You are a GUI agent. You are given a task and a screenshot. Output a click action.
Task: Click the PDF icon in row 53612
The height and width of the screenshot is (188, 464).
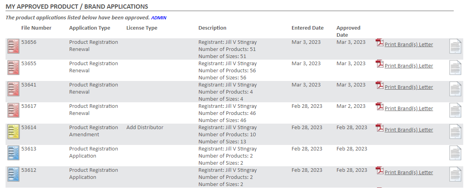pyautogui.click(x=380, y=171)
